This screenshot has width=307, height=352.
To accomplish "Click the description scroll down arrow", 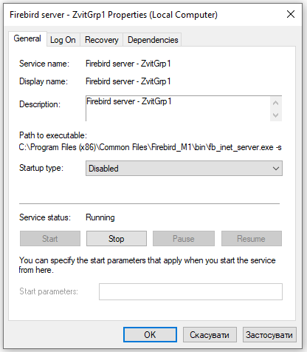I will click(275, 115).
